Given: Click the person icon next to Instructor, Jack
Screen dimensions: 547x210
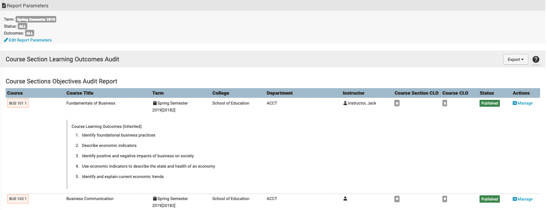Looking at the screenshot, I should click(x=345, y=103).
